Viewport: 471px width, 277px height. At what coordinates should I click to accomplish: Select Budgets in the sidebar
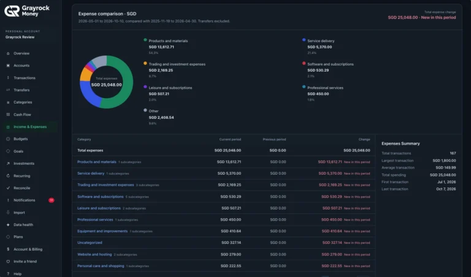tap(20, 139)
